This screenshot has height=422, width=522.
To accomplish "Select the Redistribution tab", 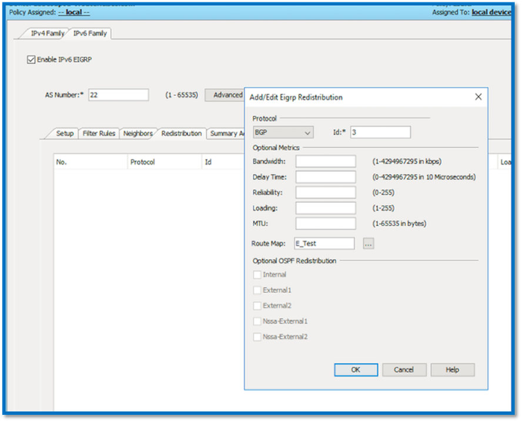I will [x=182, y=133].
